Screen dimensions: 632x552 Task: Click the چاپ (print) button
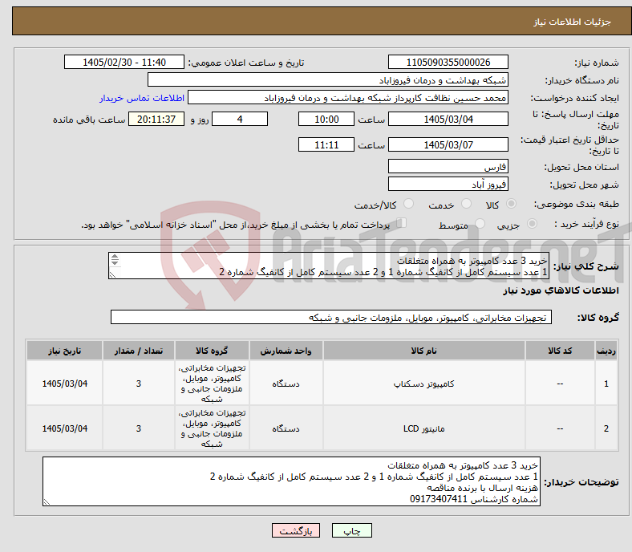(351, 530)
